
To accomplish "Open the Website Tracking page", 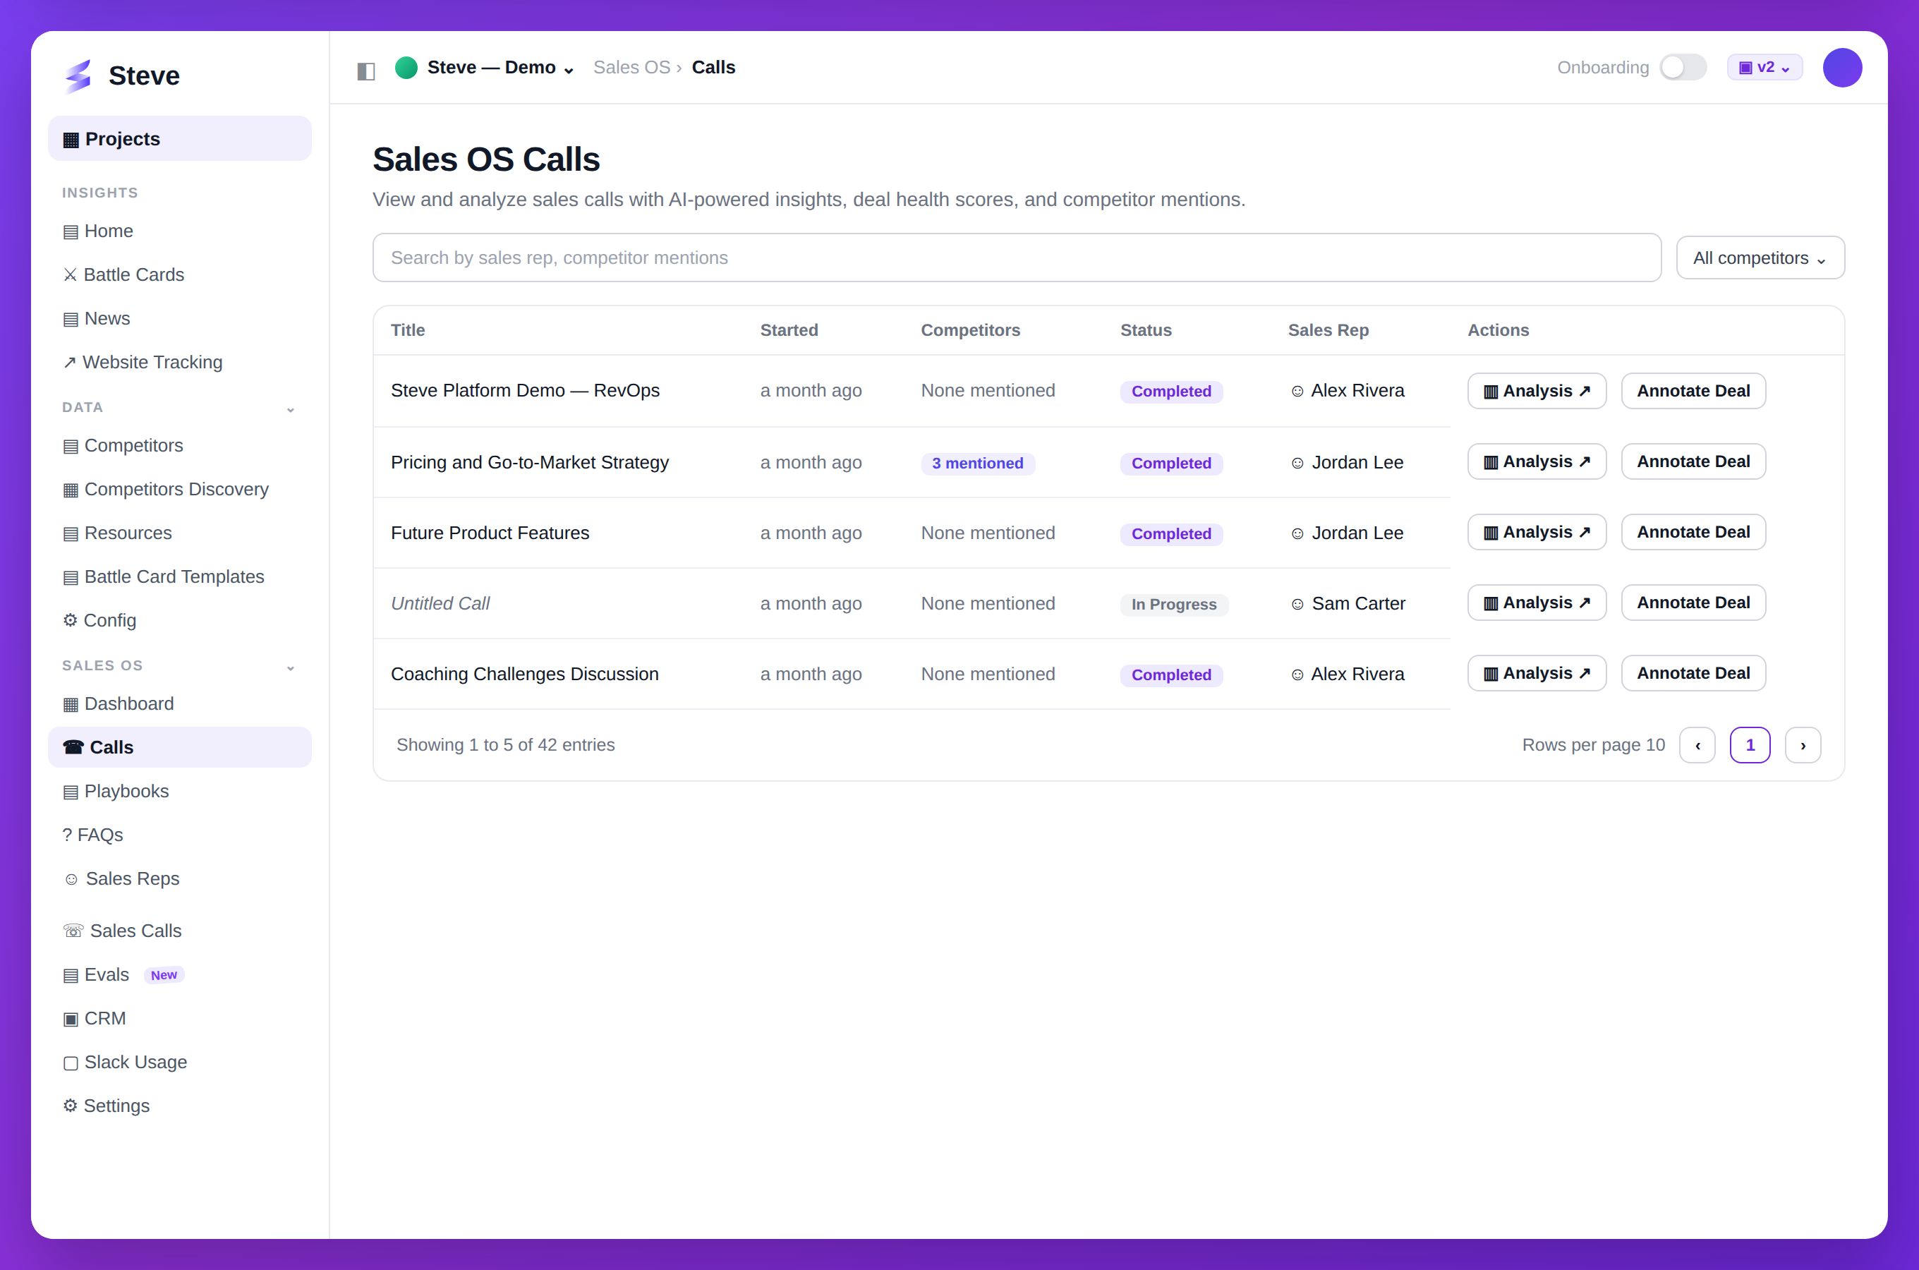I will pyautogui.click(x=180, y=362).
